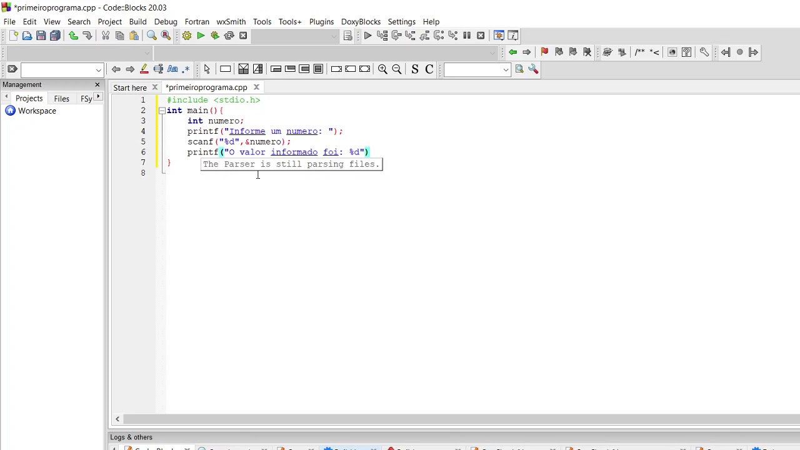
Task: Clear all bookmarks
Action: [587, 52]
